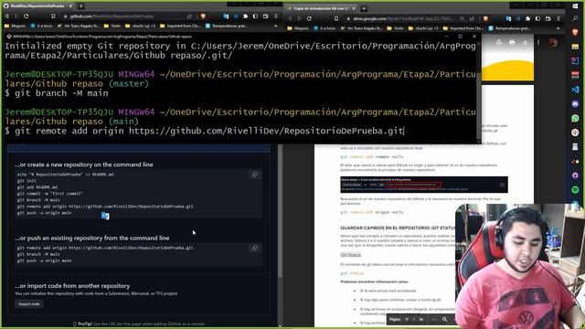Expand bookmarks overflow arrow in GitHub window
585x329 pixels.
click(x=276, y=27)
